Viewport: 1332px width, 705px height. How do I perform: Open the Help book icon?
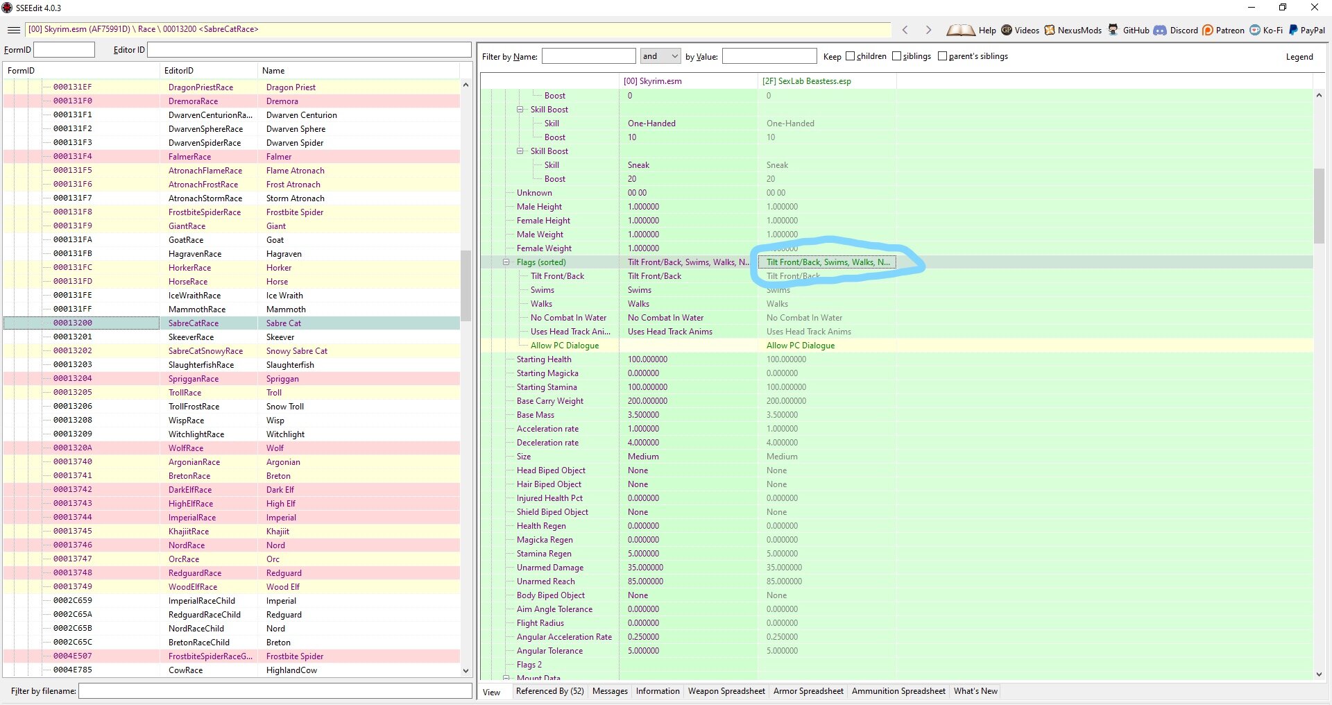tap(961, 30)
